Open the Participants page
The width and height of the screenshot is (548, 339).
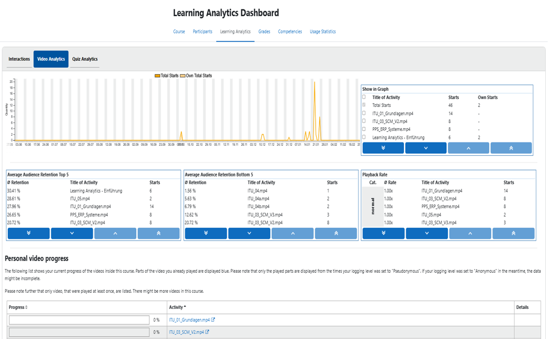click(202, 32)
